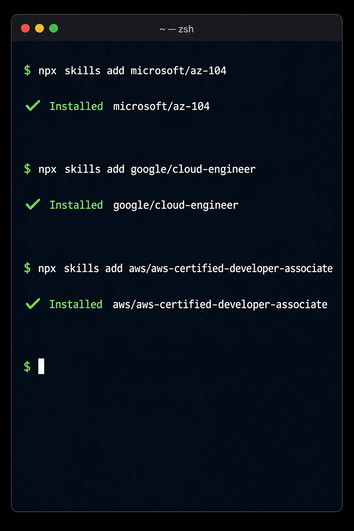Click the checkmark next to Installed aws/aws-certified-developer-associate
This screenshot has width=354, height=531.
pyautogui.click(x=33, y=304)
